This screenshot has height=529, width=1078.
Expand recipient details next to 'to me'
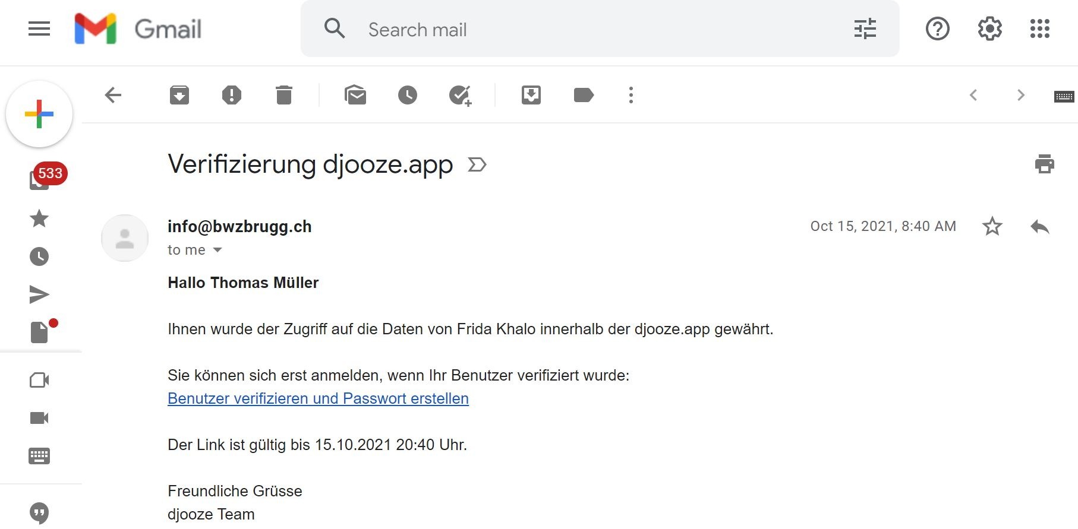[218, 250]
